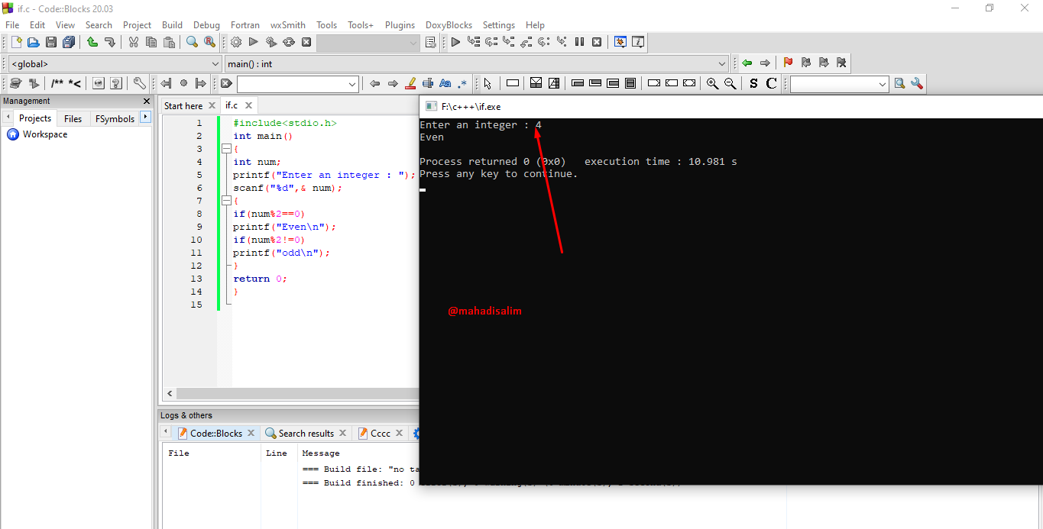Rebuild the project with the circular arrows icon
1043x529 pixels.
tap(289, 43)
